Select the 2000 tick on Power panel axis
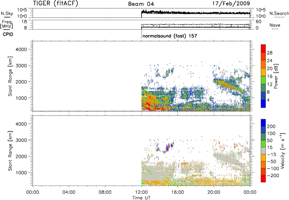The image size is (289, 200). [21, 82]
